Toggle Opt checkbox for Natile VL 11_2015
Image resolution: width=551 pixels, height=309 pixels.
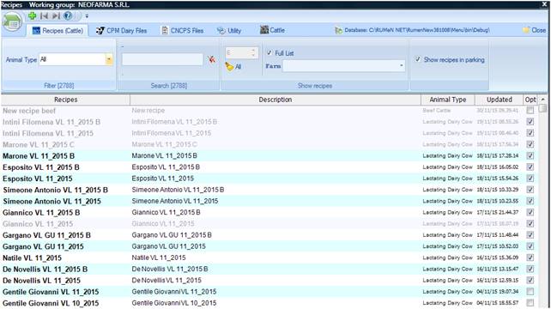530,257
